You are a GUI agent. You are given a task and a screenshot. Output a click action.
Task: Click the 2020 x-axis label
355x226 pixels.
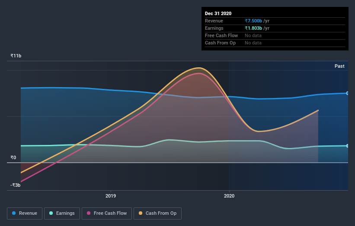click(229, 196)
